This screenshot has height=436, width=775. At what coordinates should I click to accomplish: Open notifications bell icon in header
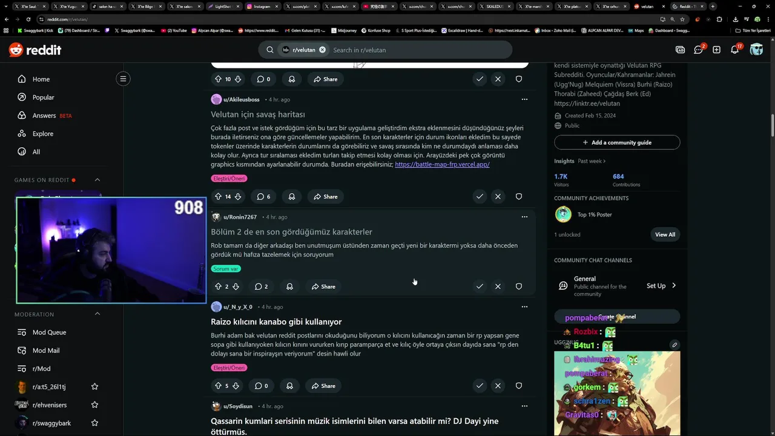point(735,50)
